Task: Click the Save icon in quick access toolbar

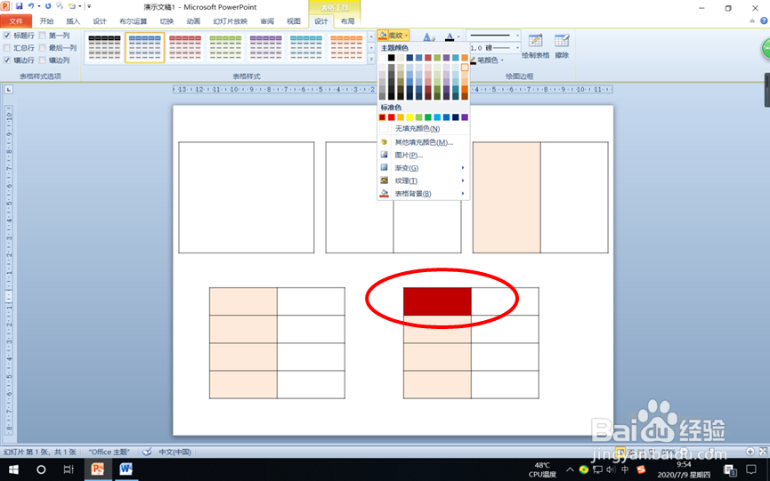Action: coord(20,6)
